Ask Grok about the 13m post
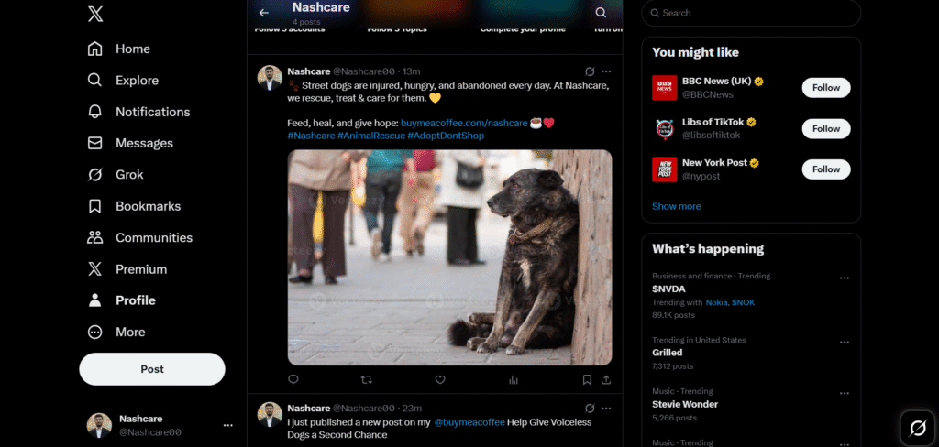This screenshot has width=939, height=447. point(590,71)
